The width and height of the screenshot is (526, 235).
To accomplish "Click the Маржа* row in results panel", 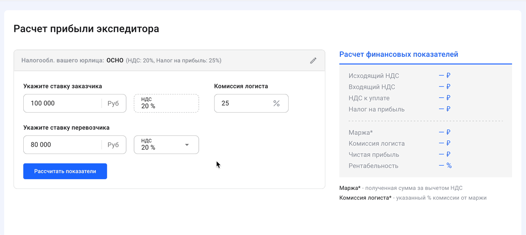I will point(361,133).
